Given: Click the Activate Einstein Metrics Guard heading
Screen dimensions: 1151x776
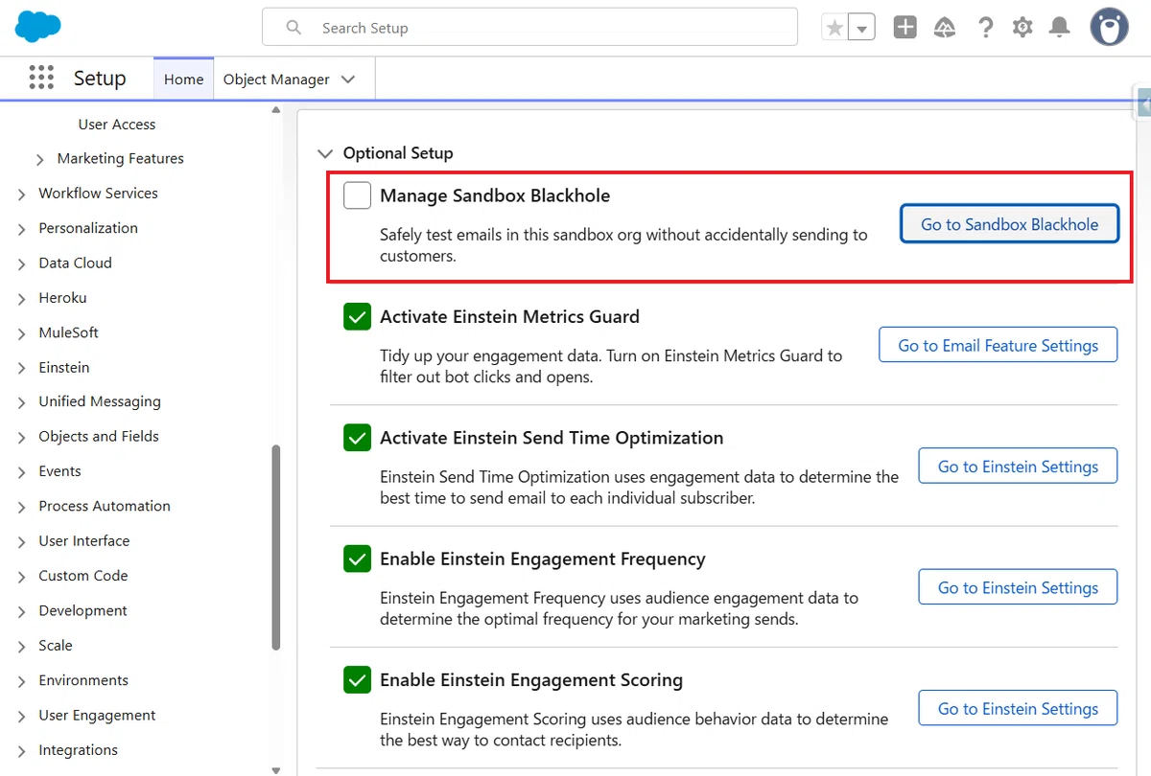Looking at the screenshot, I should 509,317.
